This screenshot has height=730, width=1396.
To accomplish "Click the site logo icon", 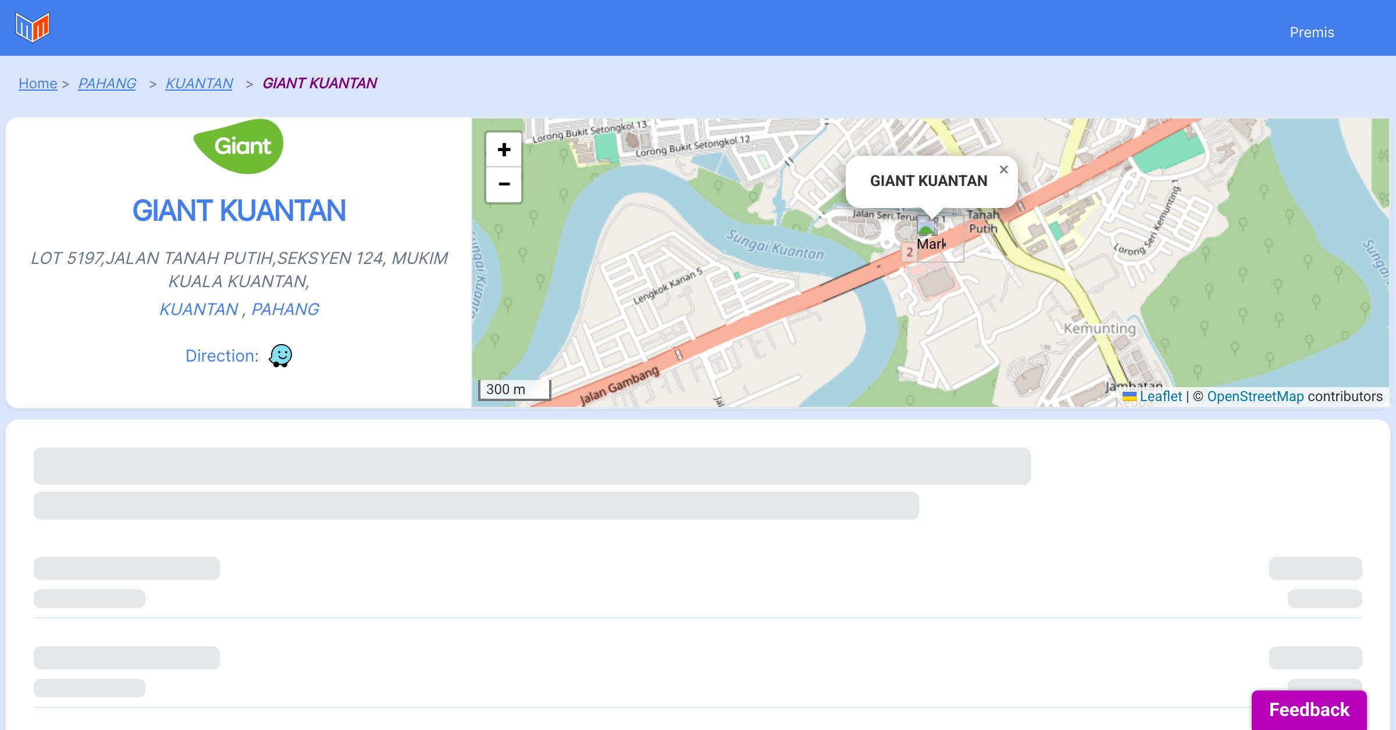I will click(33, 27).
